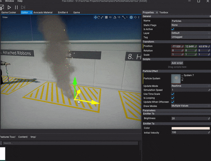Click the Position Z value field
Image resolution: width=211 pixels, height=161 pixels.
[x=204, y=46]
